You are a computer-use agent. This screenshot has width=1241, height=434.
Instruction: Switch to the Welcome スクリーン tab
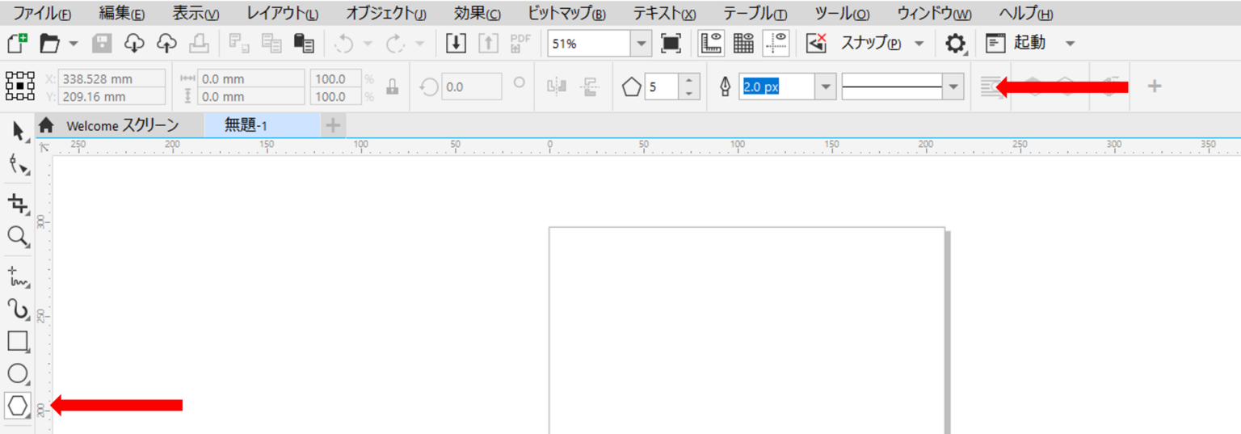pos(121,125)
